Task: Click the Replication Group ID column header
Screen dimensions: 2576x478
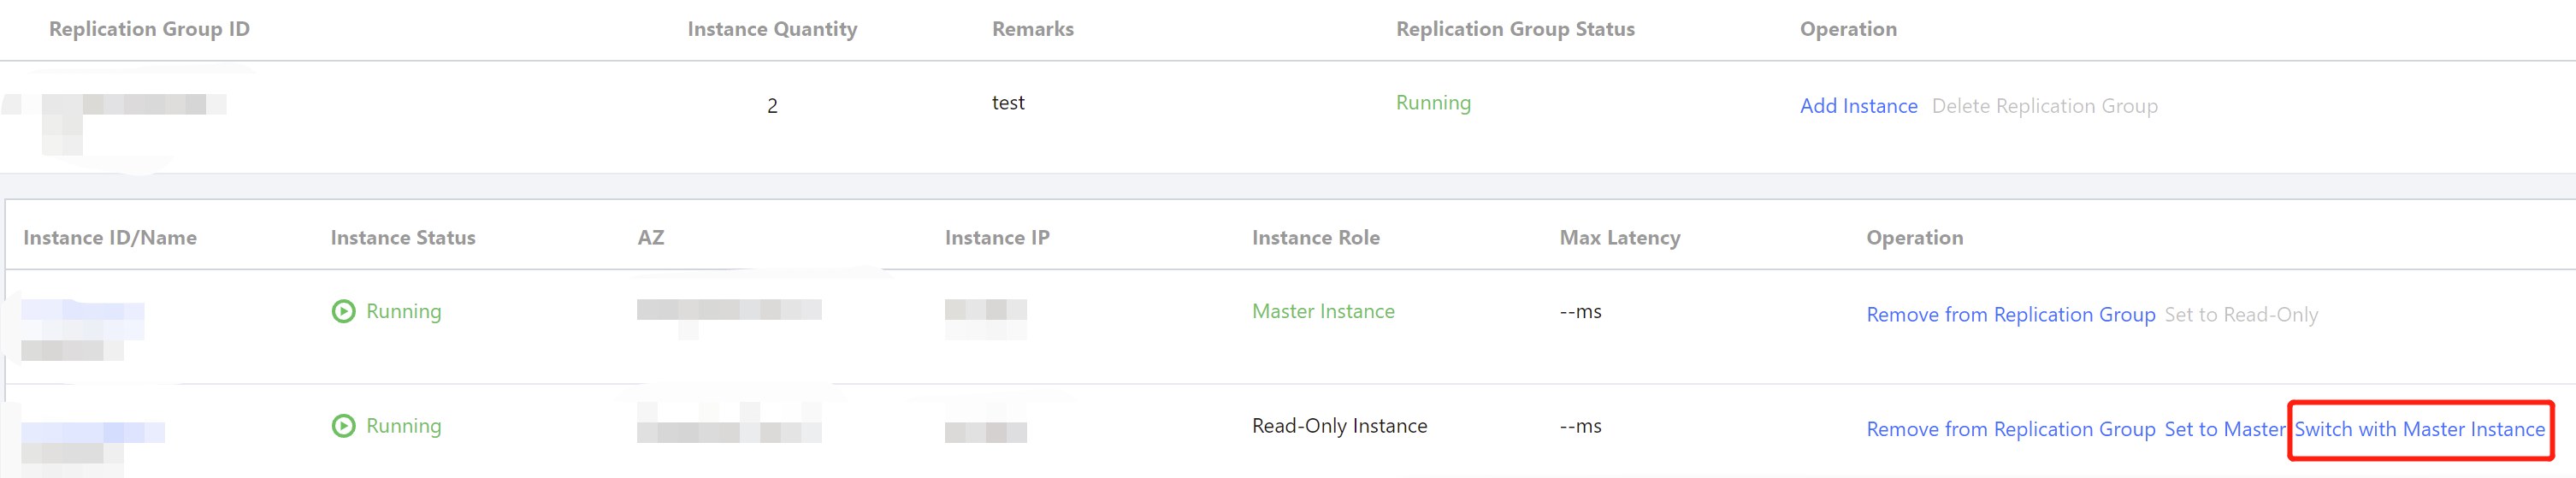Action: click(149, 29)
